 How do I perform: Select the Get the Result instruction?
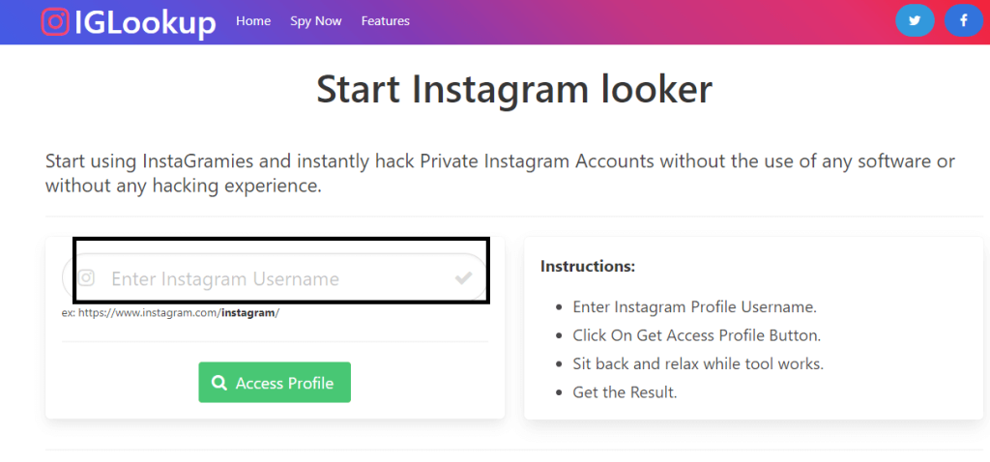625,391
